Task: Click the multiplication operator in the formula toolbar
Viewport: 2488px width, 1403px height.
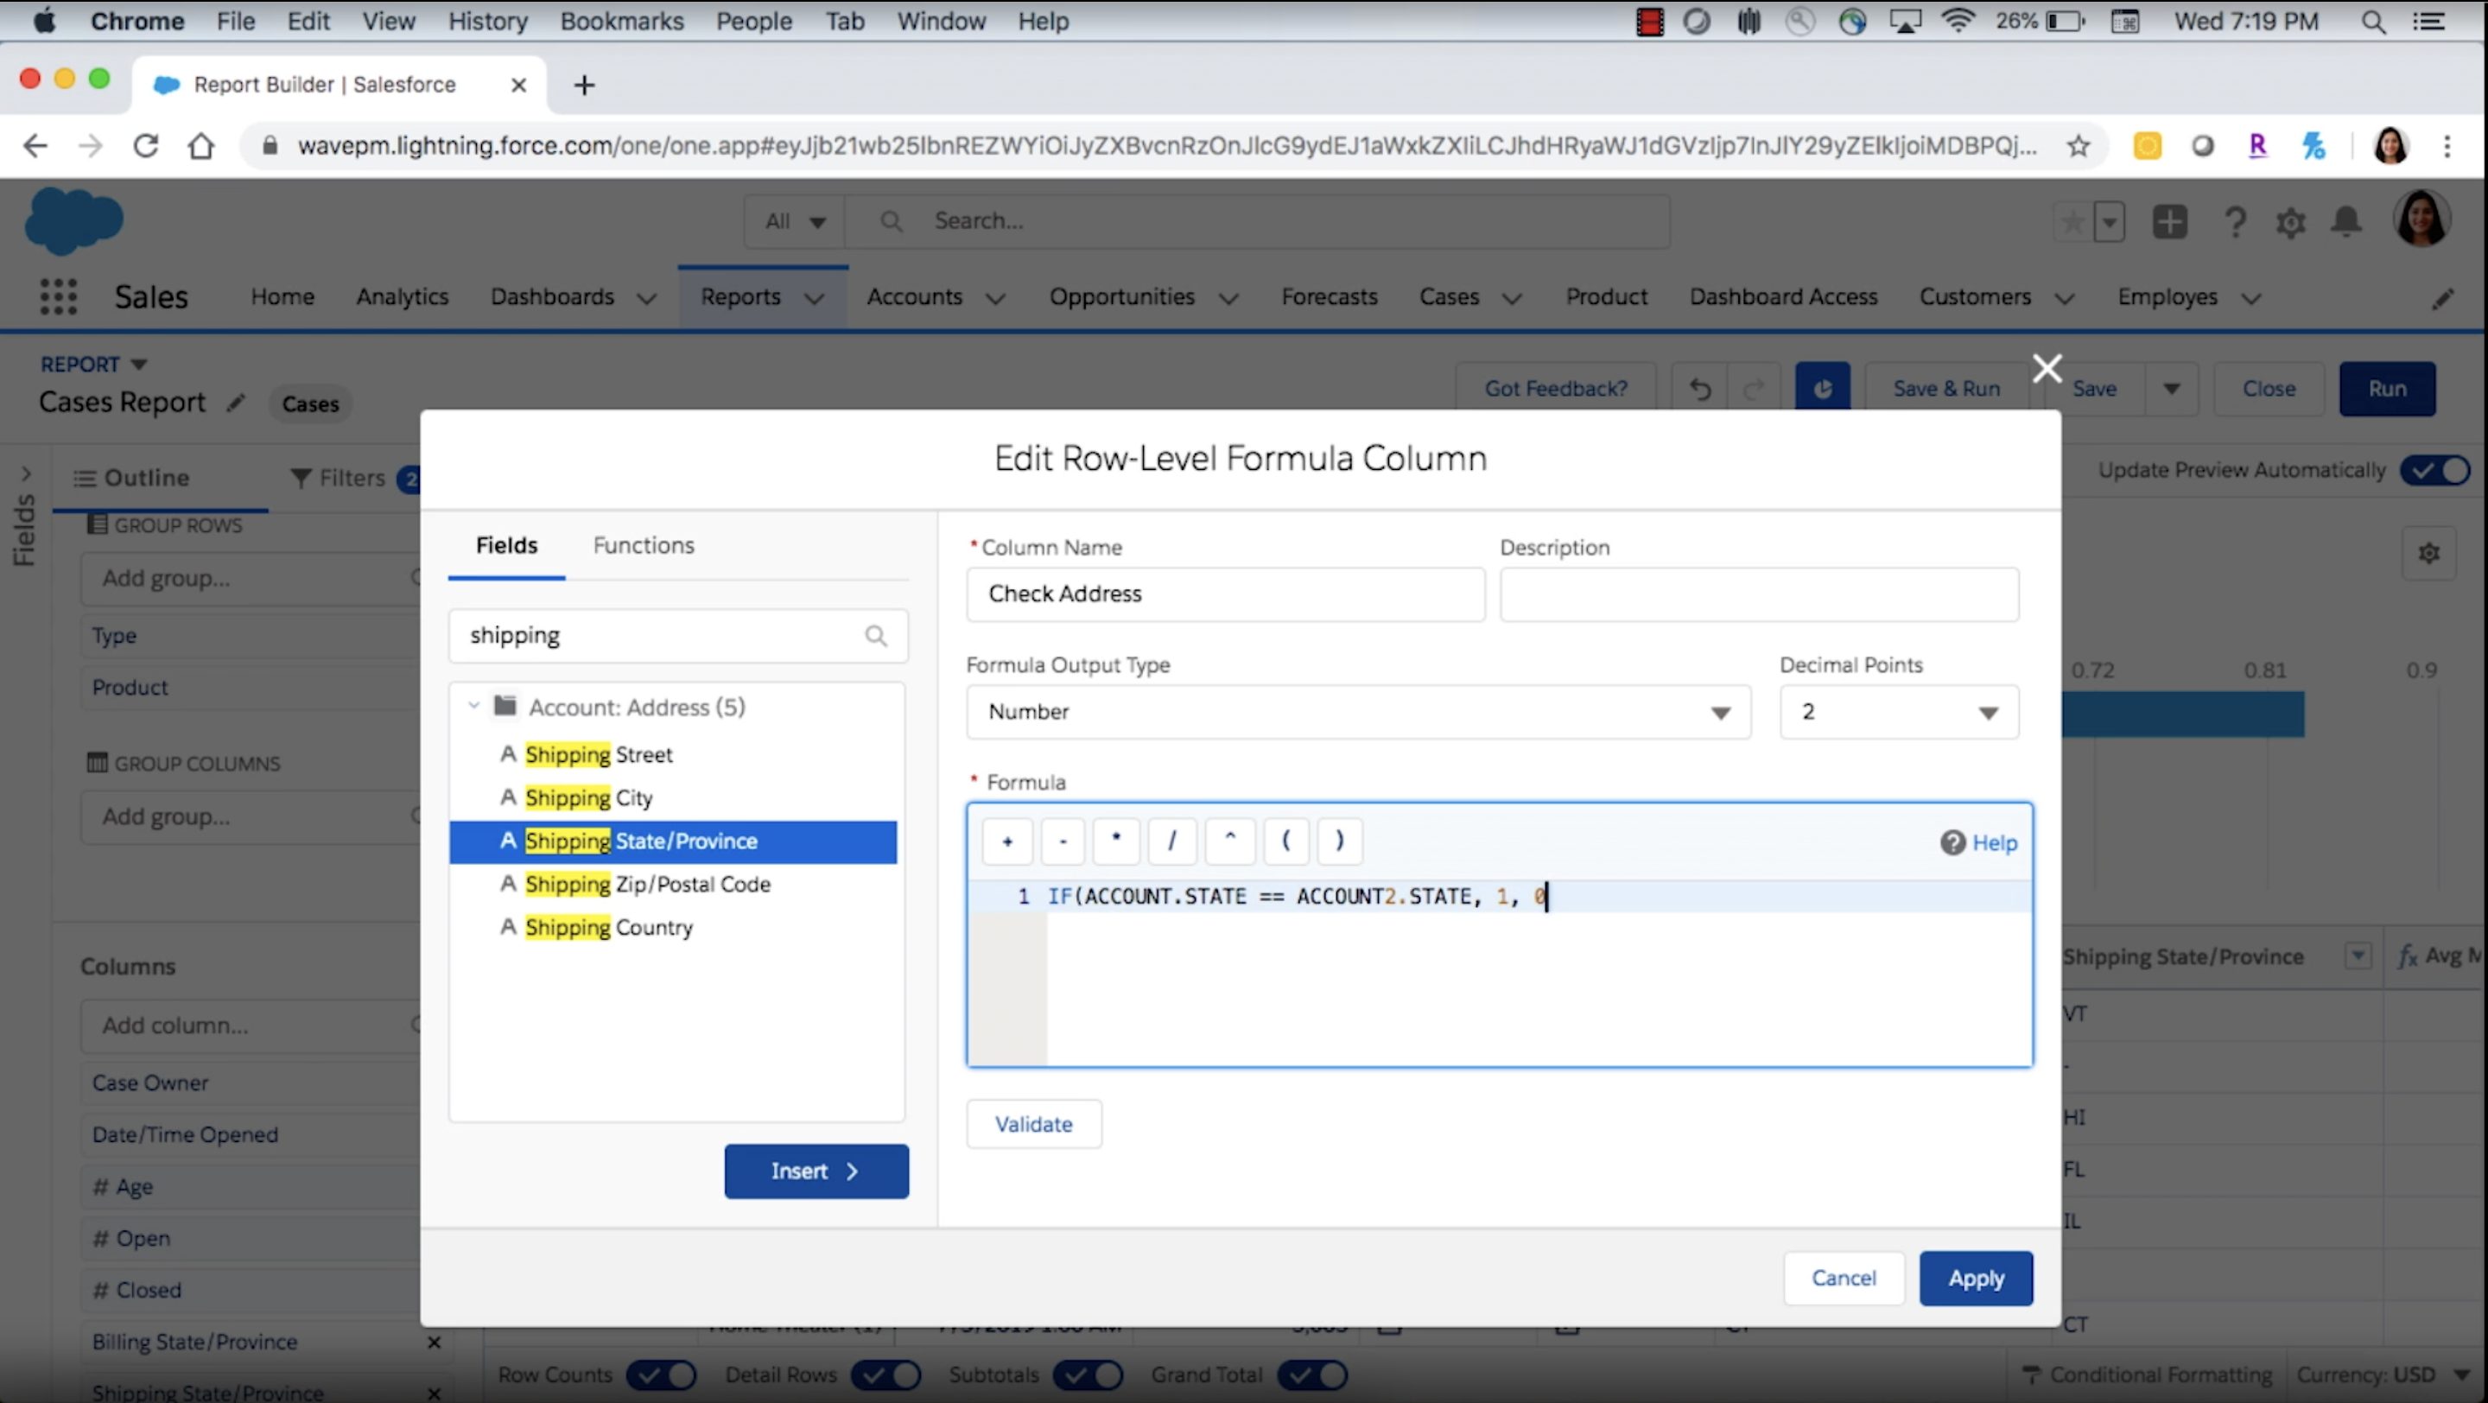Action: tap(1116, 841)
